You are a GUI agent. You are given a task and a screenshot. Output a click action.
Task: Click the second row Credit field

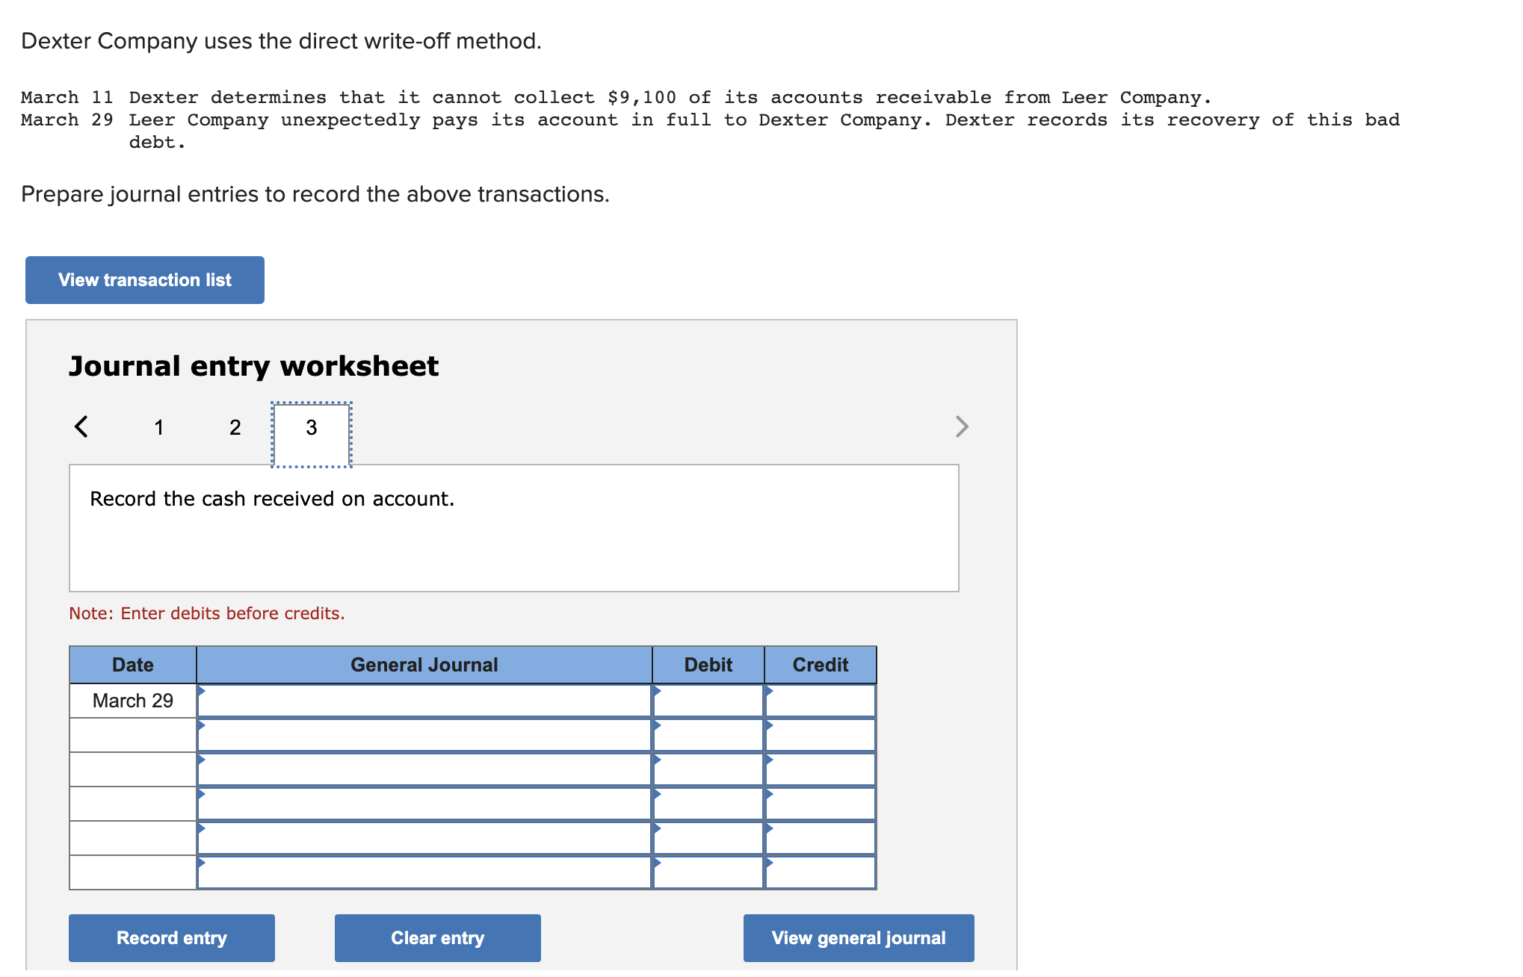(821, 735)
